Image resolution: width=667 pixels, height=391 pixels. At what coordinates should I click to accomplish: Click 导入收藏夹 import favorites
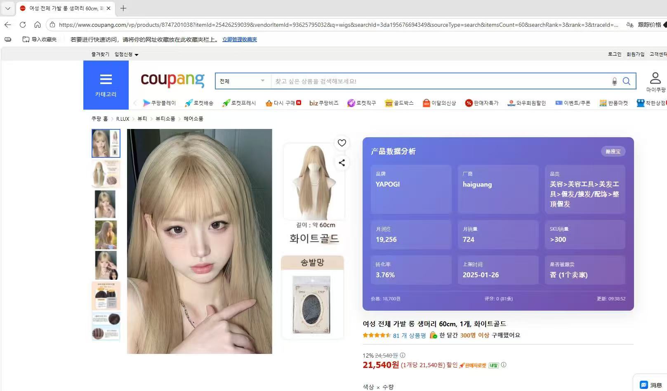tap(40, 40)
